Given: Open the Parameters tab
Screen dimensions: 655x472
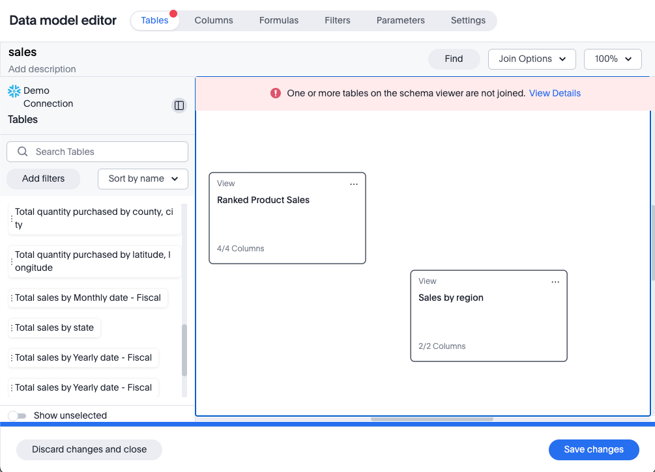Looking at the screenshot, I should click(x=400, y=20).
